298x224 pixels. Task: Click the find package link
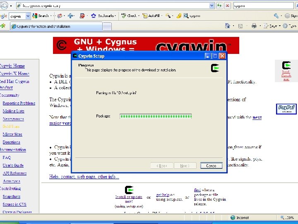(x=197, y=190)
